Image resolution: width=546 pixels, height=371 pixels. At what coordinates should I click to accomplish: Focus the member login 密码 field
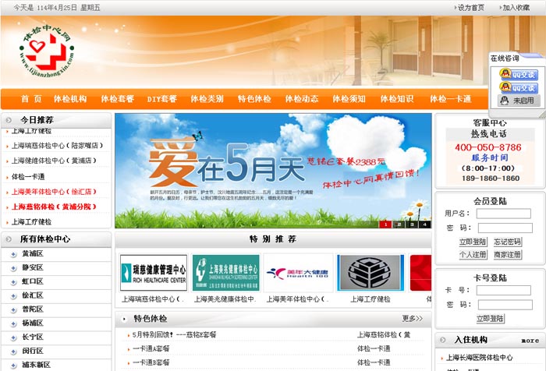pyautogui.click(x=505, y=228)
